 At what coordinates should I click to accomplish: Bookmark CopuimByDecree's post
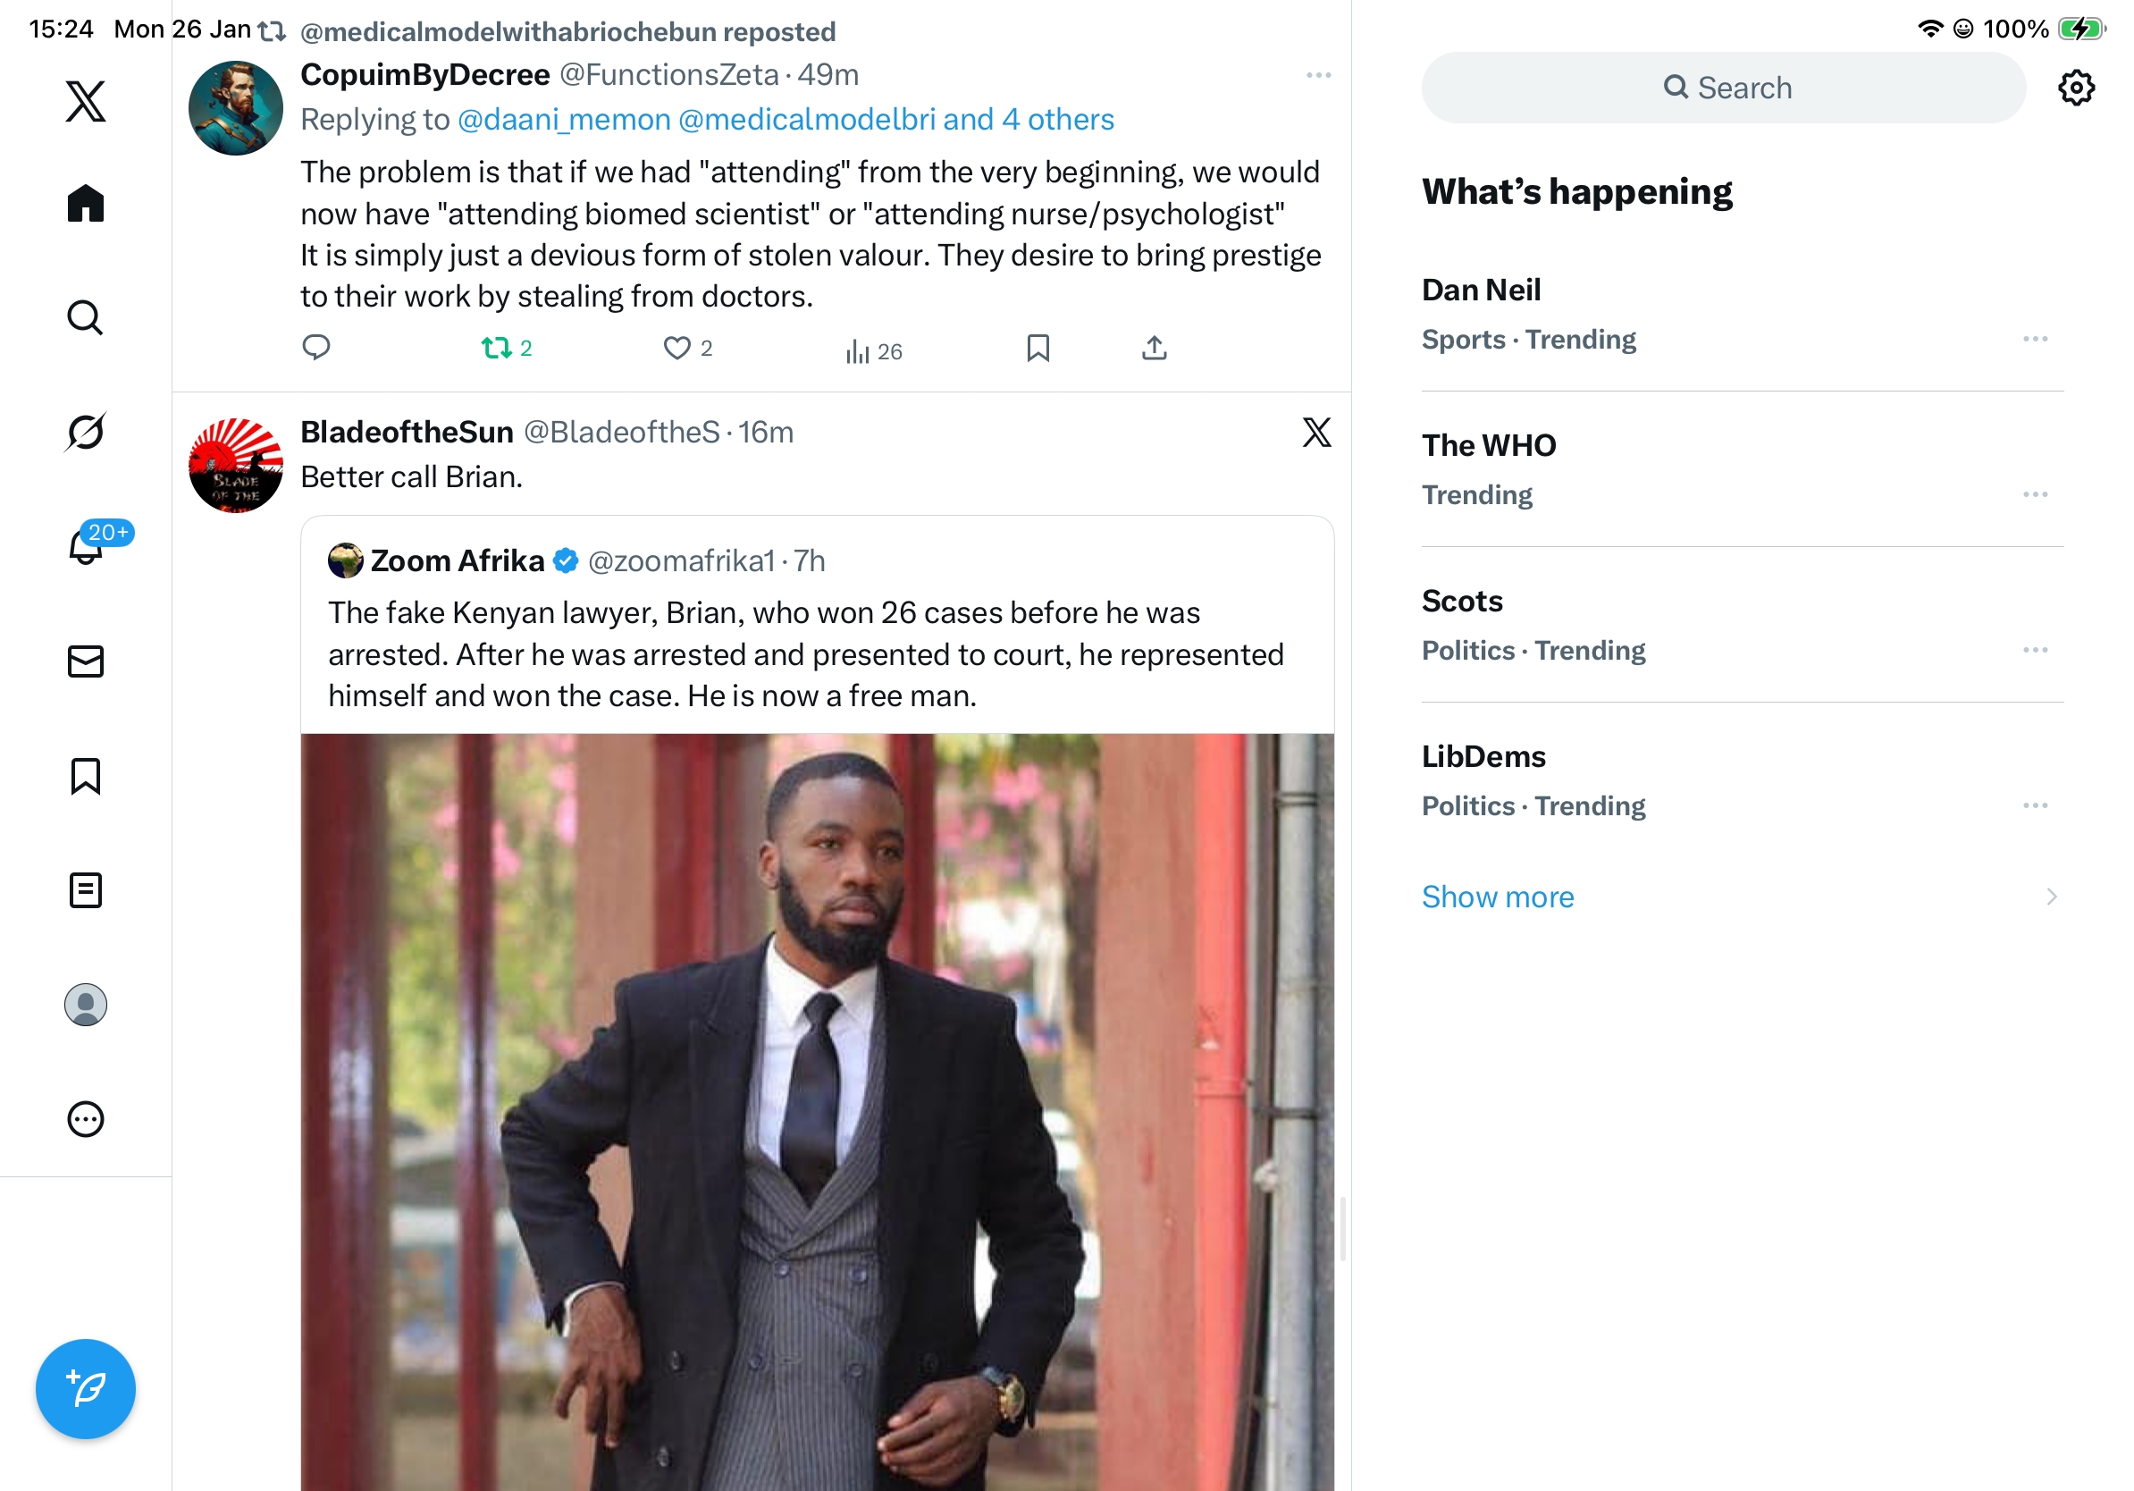click(1038, 349)
